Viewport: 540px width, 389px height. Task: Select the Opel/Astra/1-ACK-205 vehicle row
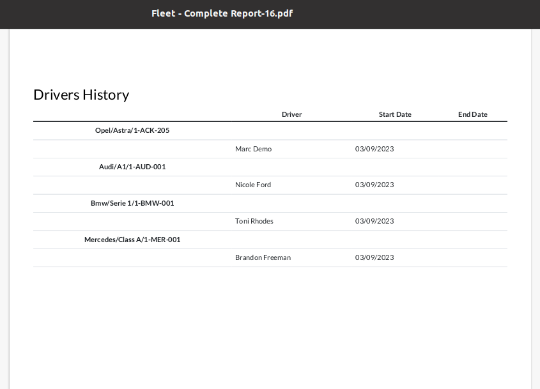(270, 130)
